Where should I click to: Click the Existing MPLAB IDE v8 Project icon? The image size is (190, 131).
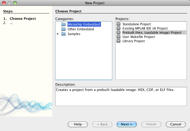click(118, 28)
